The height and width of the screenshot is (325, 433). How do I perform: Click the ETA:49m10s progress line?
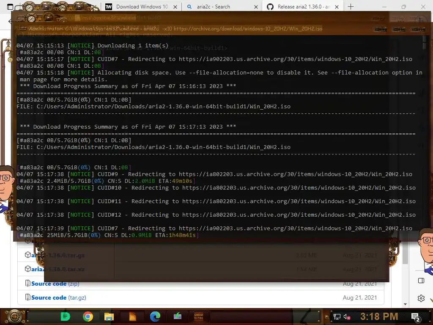pyautogui.click(x=106, y=181)
